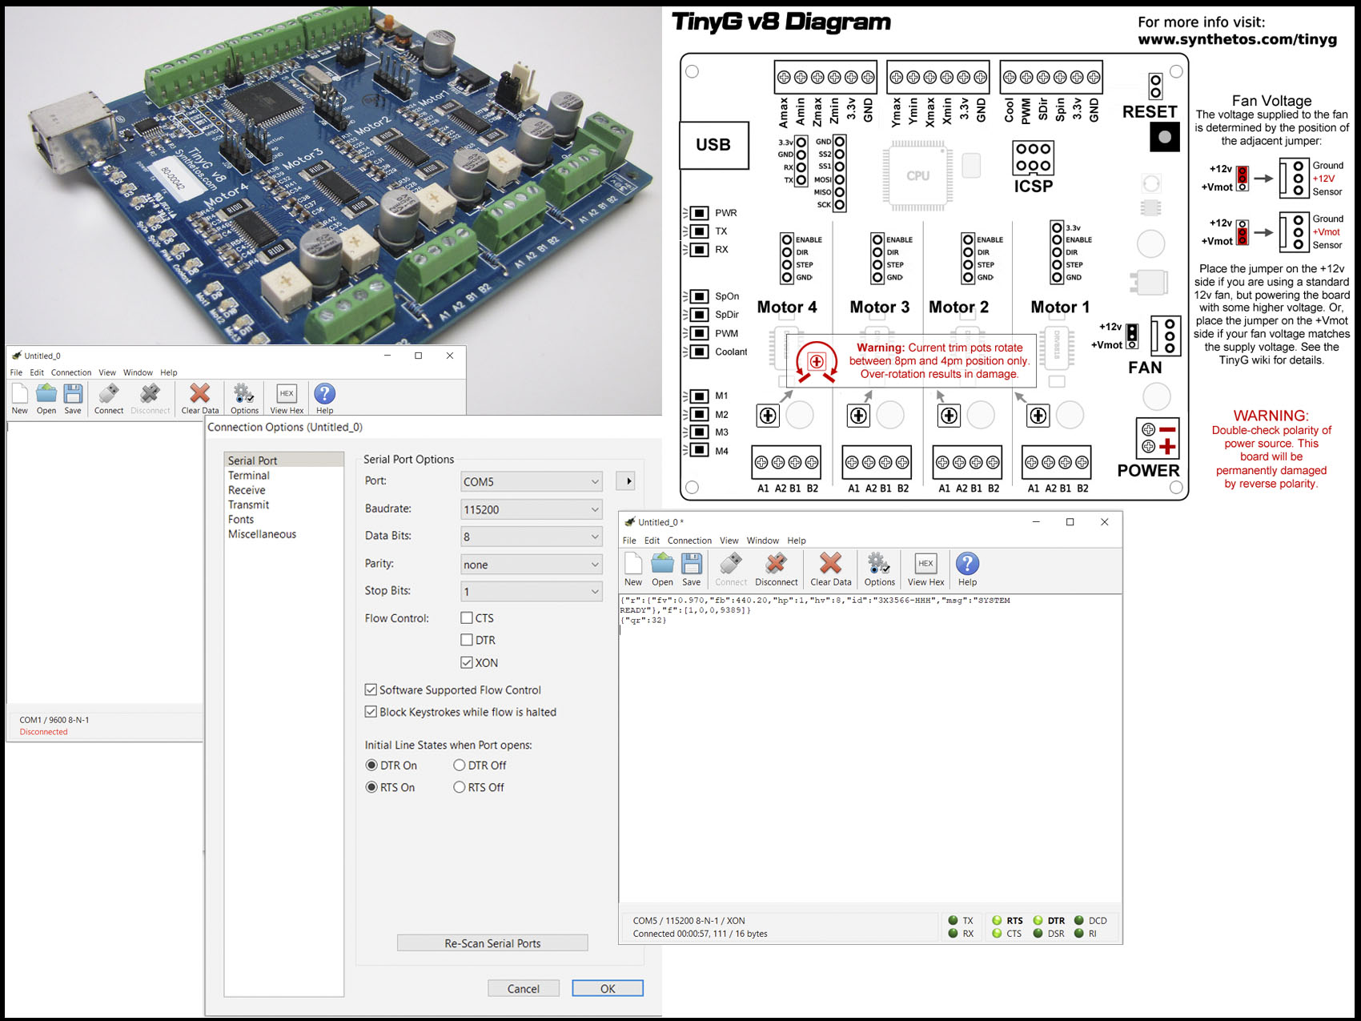Click the DSR status LED indicator
Image resolution: width=1361 pixels, height=1021 pixels.
point(1038,933)
